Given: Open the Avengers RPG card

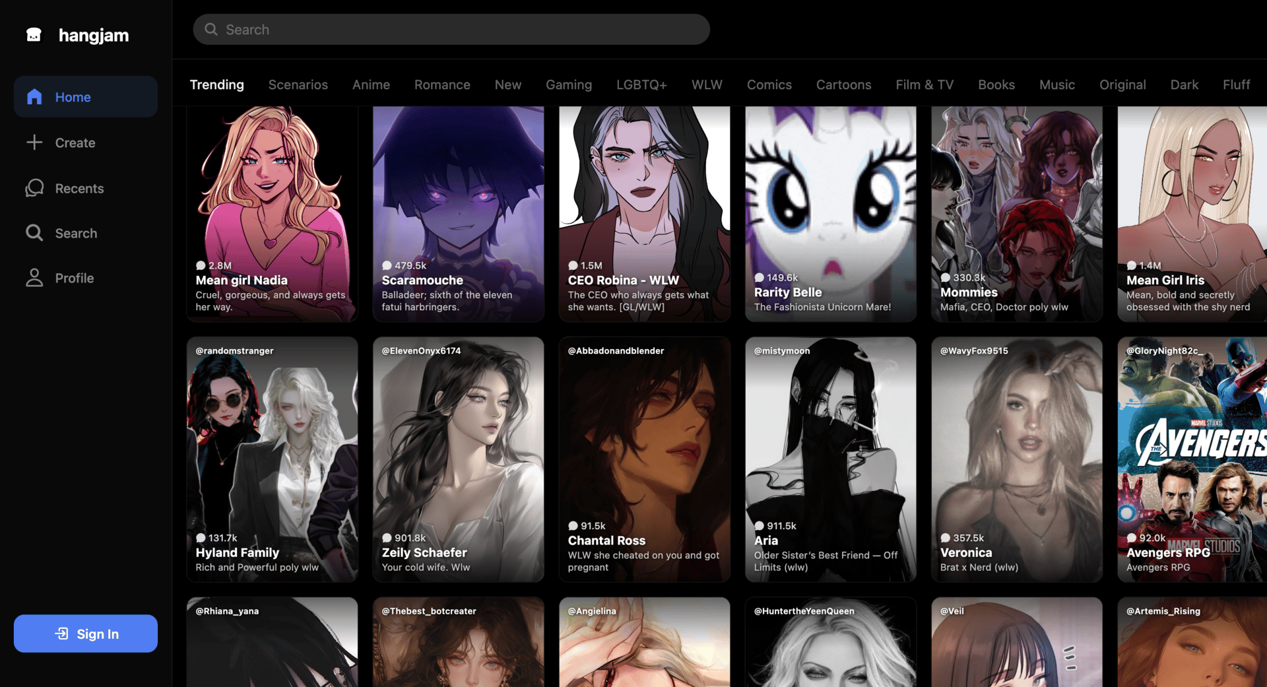Looking at the screenshot, I should [x=1192, y=459].
